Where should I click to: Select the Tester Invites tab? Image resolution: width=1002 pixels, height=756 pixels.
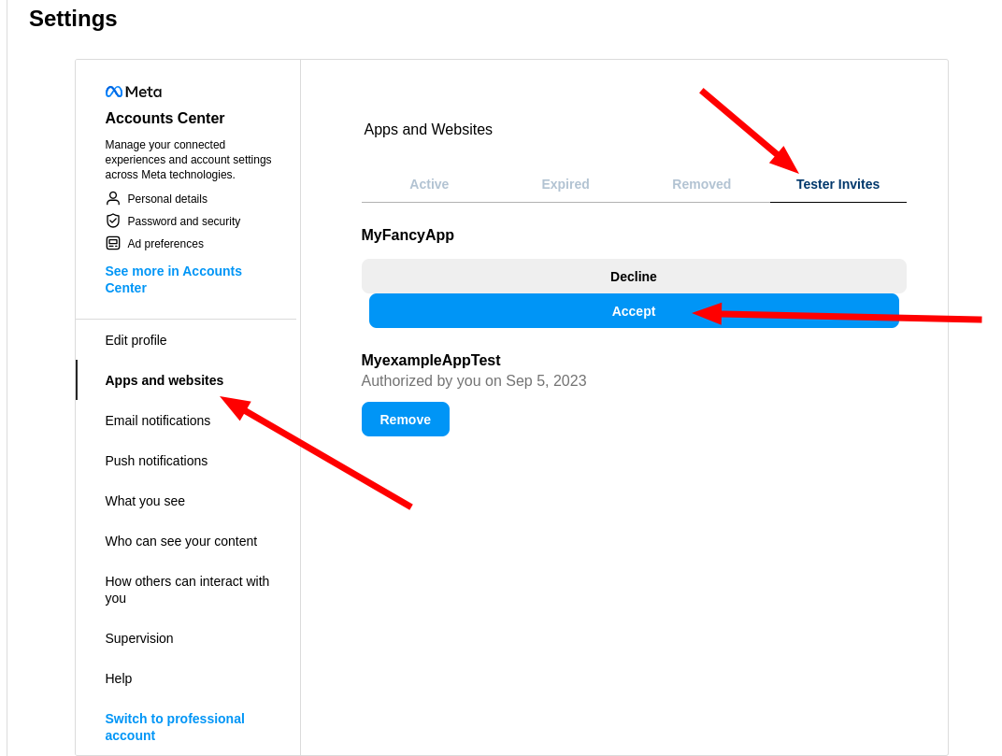[x=837, y=184]
